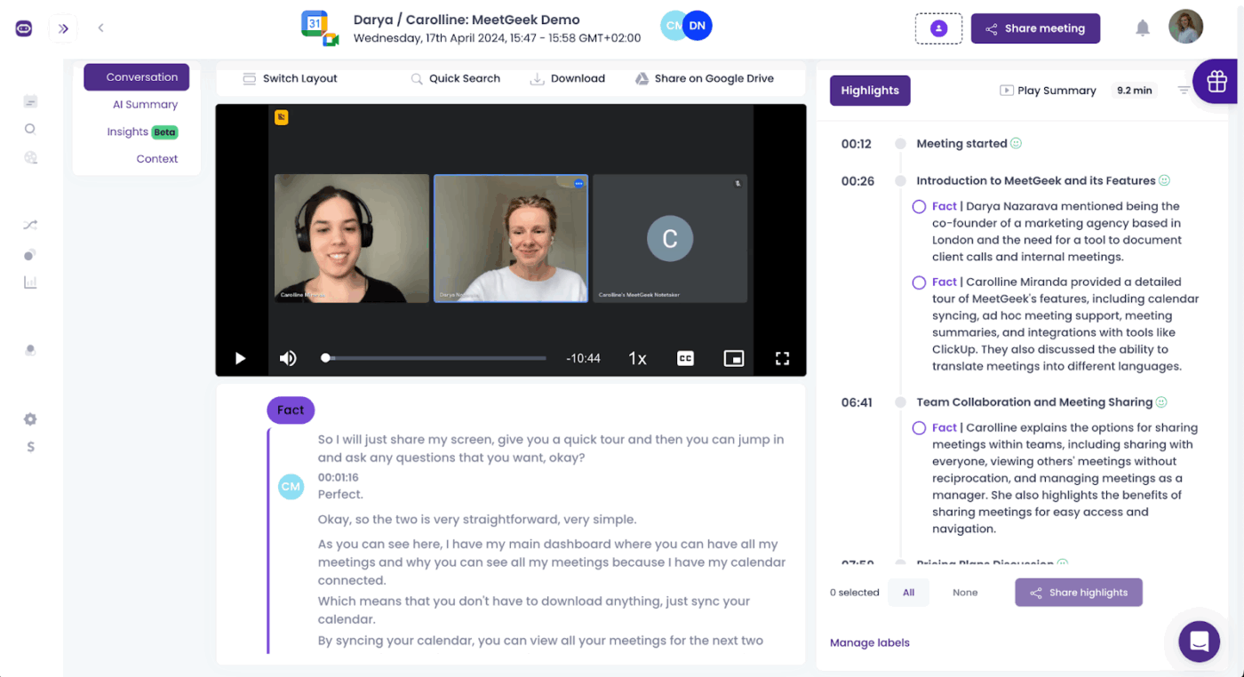
Task: Expand the sidebar with the double-chevron button
Action: click(63, 28)
